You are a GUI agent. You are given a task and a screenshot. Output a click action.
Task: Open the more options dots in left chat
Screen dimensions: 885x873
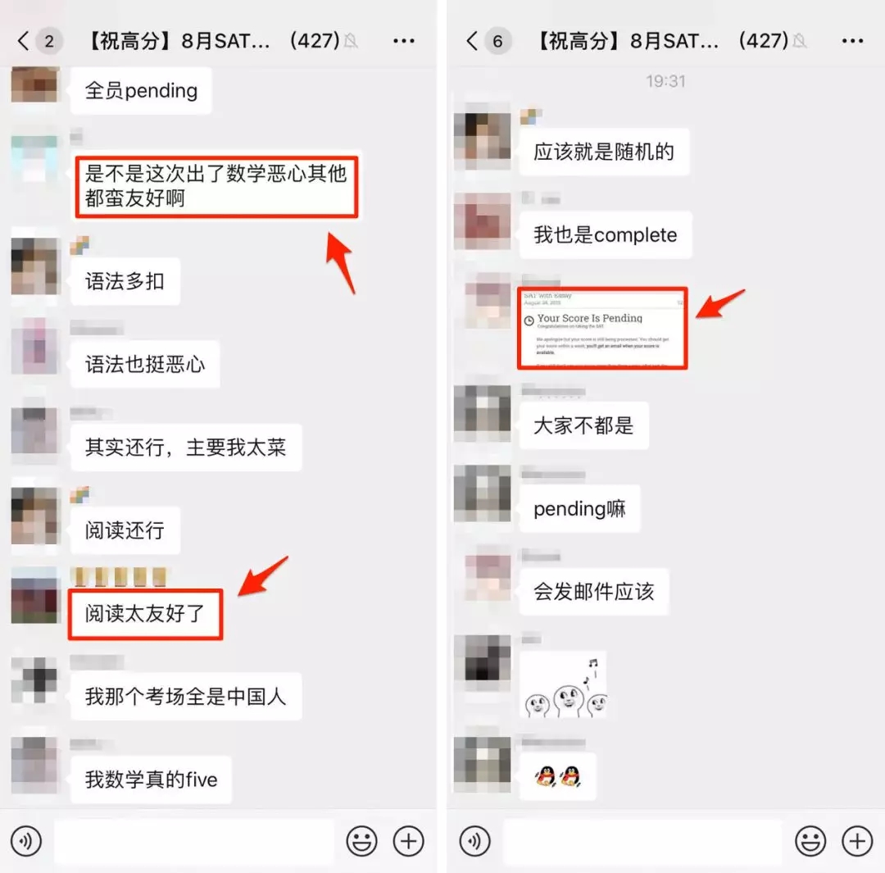403,41
